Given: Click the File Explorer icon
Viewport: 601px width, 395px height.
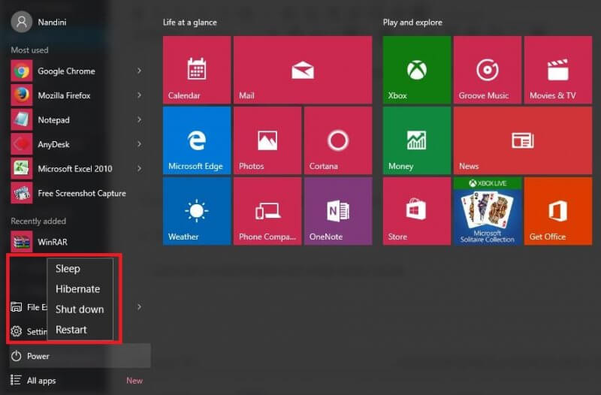Looking at the screenshot, I should tap(16, 307).
